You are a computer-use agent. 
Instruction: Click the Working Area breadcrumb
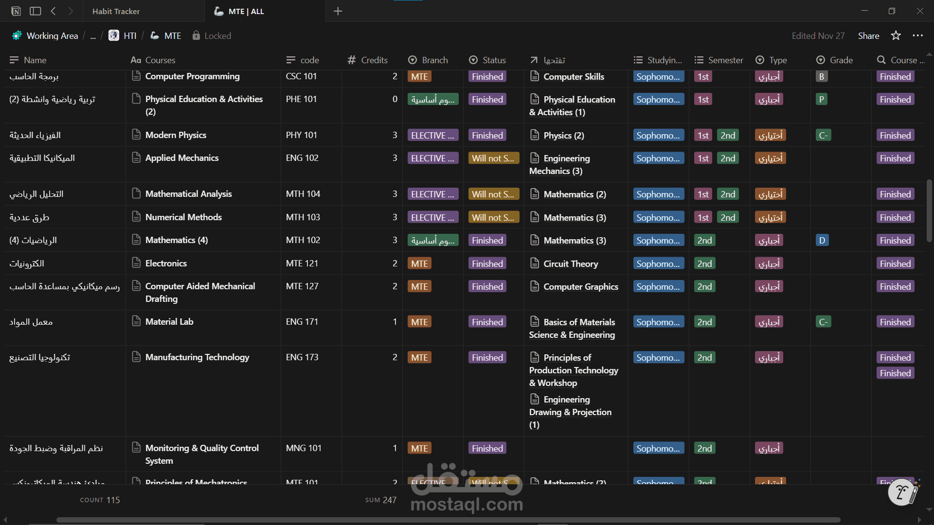pos(52,35)
